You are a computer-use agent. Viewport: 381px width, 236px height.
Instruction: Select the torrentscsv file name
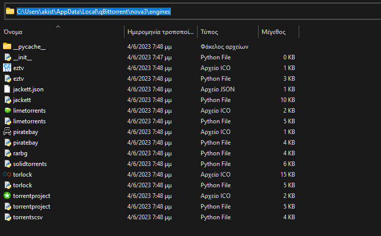pos(28,217)
